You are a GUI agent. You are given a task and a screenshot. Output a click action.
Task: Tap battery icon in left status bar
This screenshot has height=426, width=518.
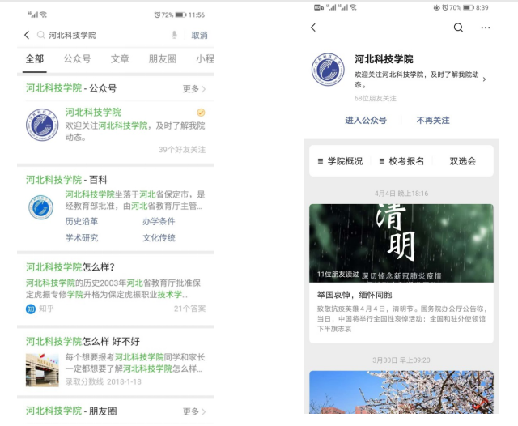coord(180,15)
